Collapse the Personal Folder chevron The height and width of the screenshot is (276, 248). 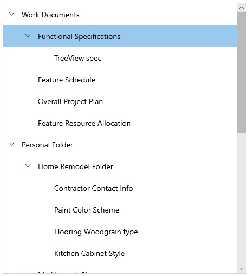pos(12,144)
